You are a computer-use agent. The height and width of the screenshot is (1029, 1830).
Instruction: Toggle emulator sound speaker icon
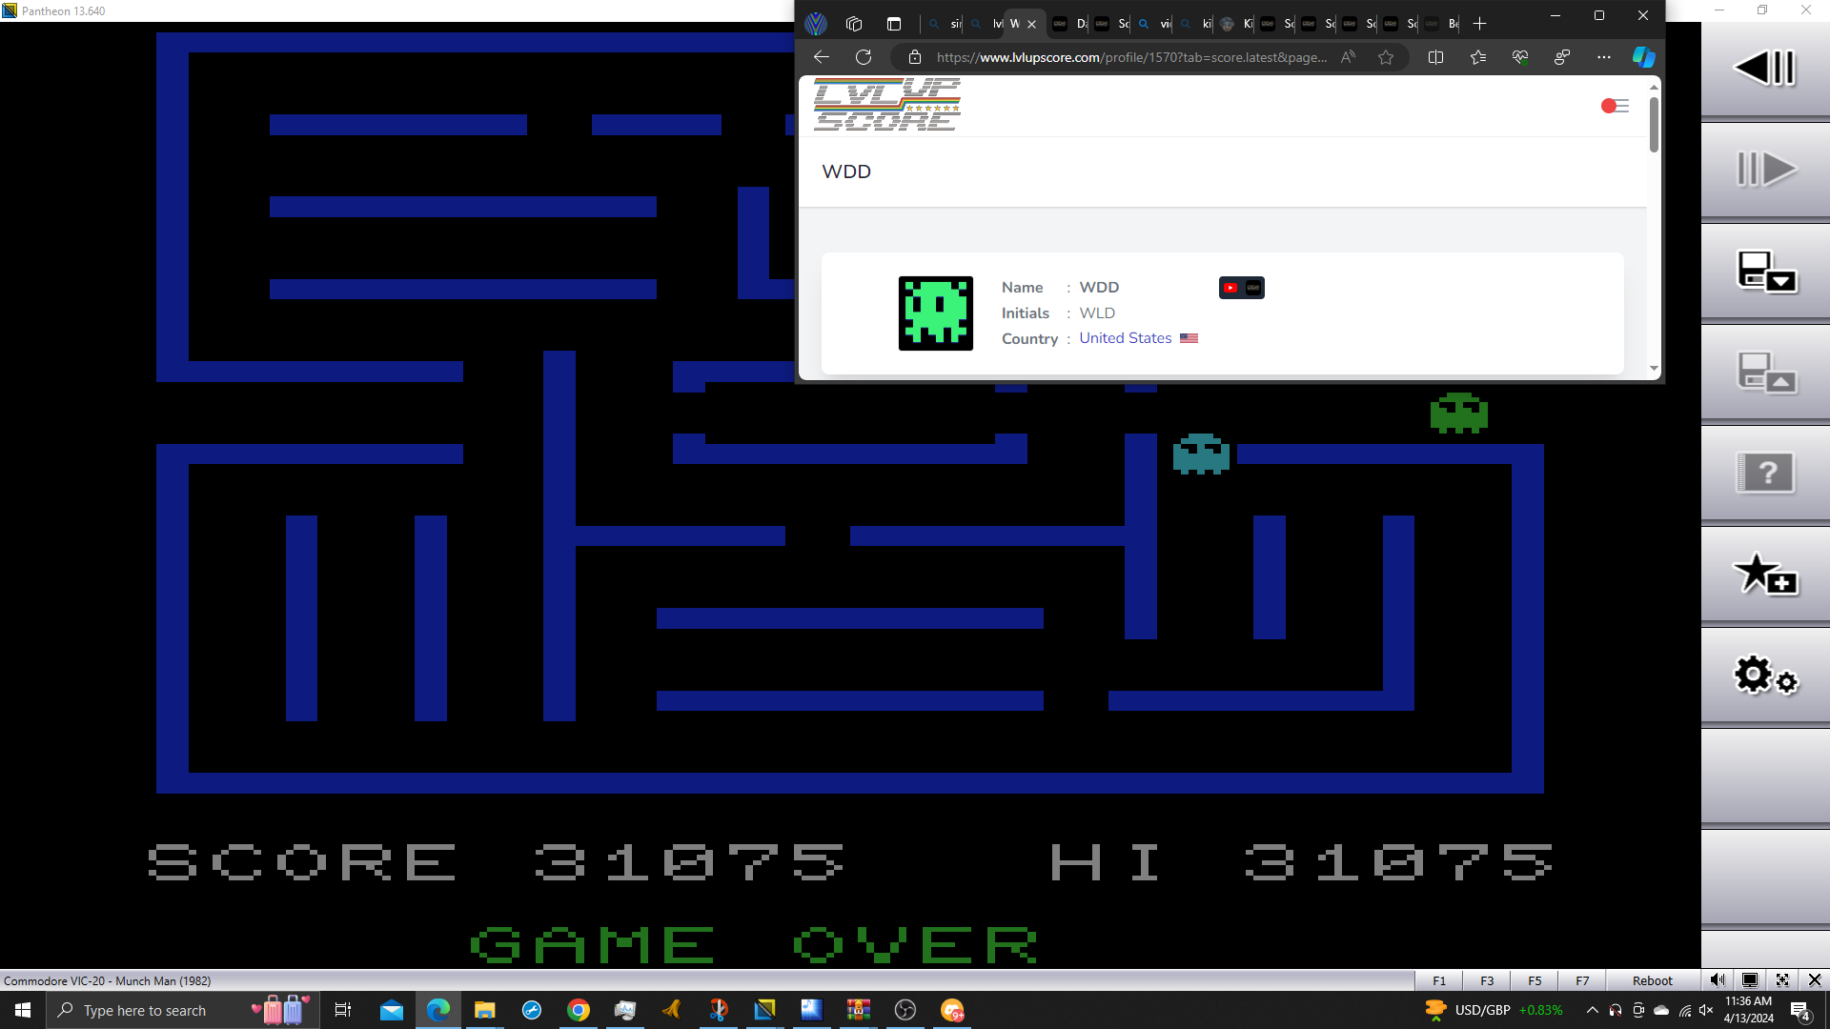(1717, 980)
